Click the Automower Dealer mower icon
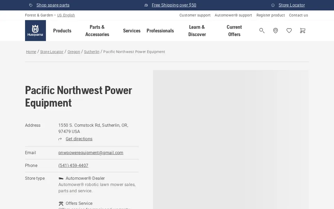The image size is (334, 209). point(61,178)
